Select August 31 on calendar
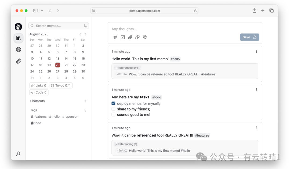This screenshot has width=290, height=169. click(32, 78)
